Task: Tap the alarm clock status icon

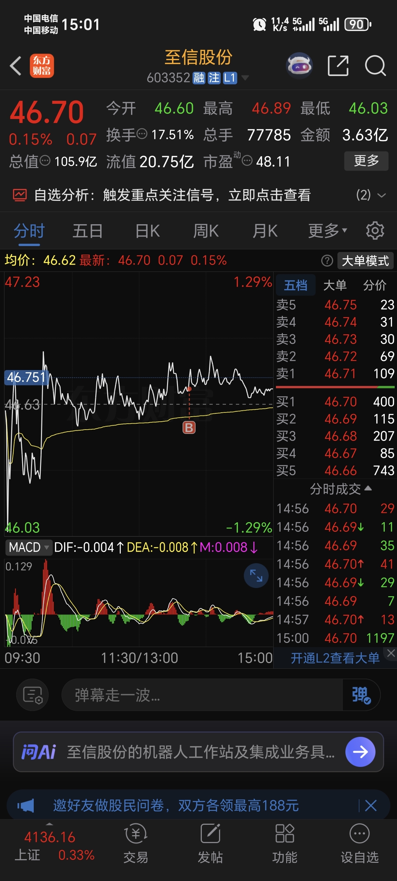Action: click(259, 24)
